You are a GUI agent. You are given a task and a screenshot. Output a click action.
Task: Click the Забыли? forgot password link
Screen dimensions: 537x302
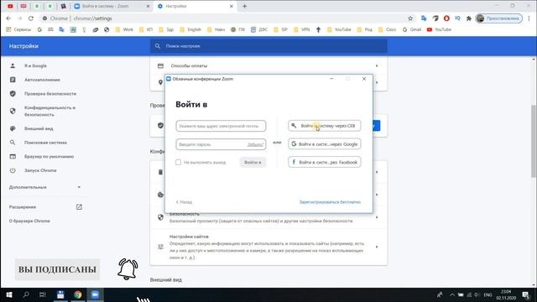pos(255,144)
